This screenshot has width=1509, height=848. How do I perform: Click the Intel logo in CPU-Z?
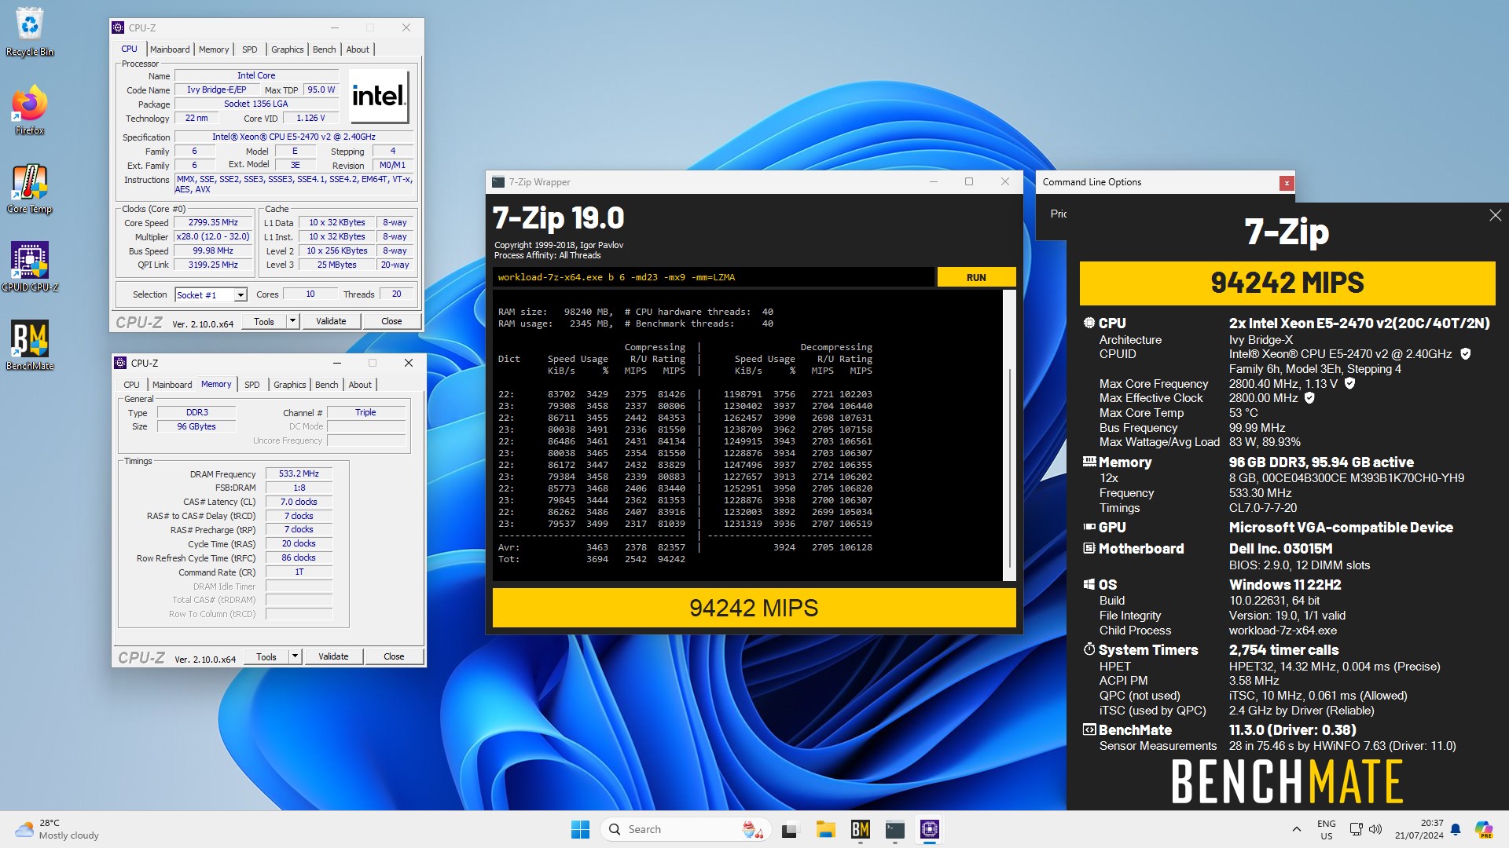(x=379, y=96)
